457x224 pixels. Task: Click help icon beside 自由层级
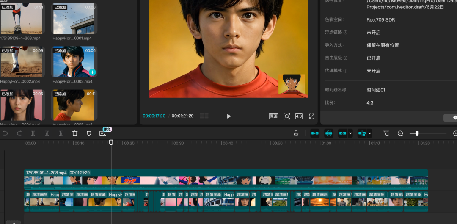click(x=345, y=58)
